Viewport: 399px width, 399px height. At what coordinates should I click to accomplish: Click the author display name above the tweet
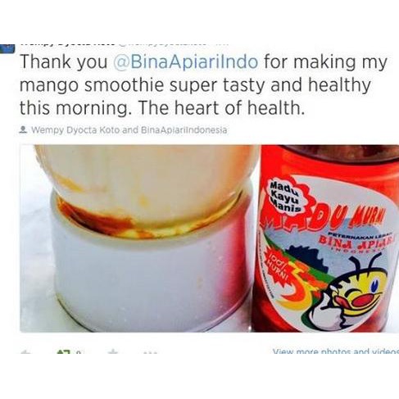click(x=69, y=44)
